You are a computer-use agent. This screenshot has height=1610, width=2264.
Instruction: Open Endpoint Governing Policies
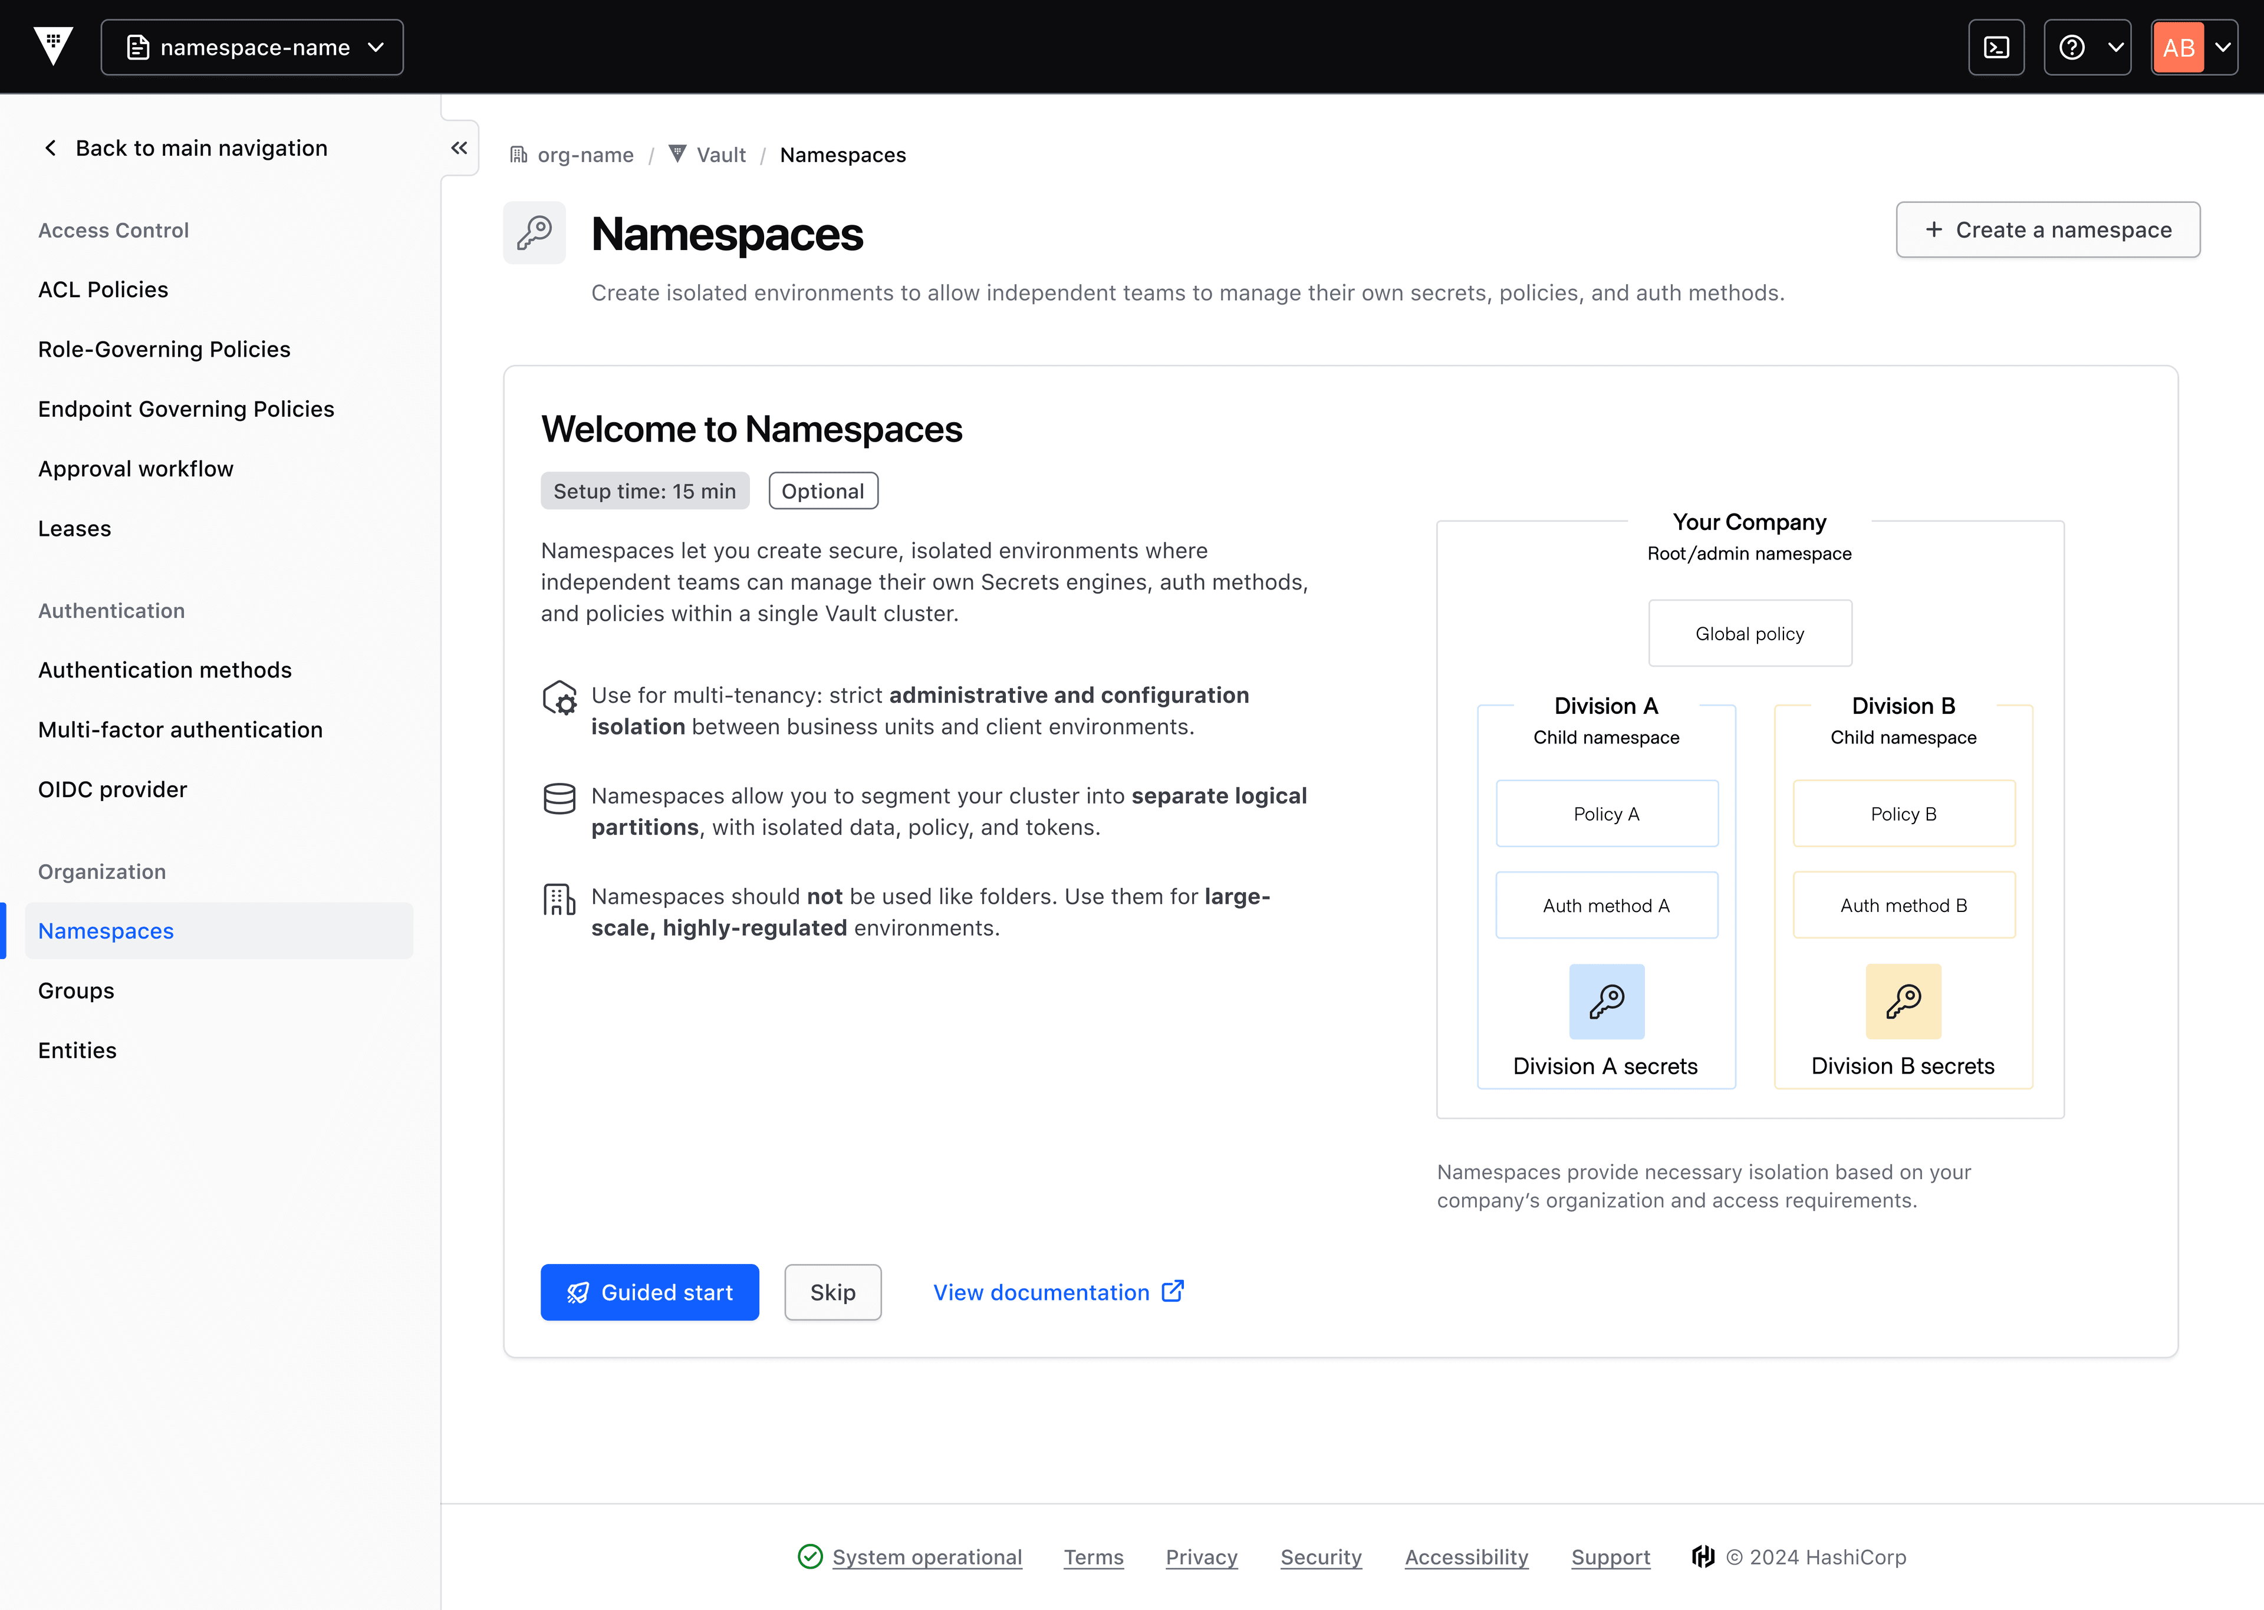click(185, 409)
